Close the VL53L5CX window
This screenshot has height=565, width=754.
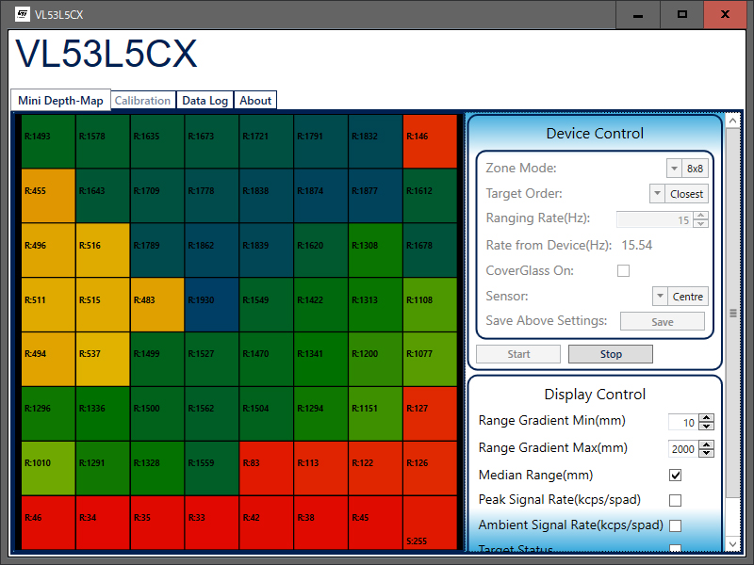[x=725, y=15]
